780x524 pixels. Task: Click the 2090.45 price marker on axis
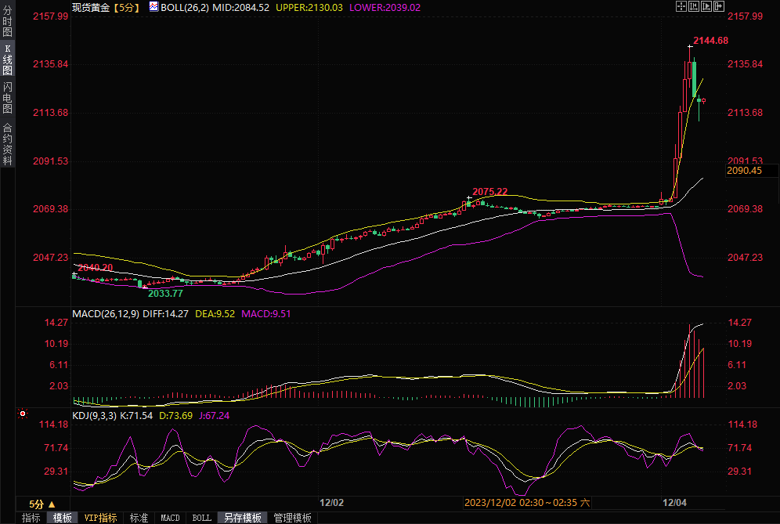pyautogui.click(x=744, y=170)
